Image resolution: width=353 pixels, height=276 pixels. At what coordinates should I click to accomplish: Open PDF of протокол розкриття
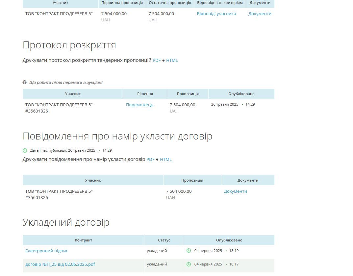[157, 61]
